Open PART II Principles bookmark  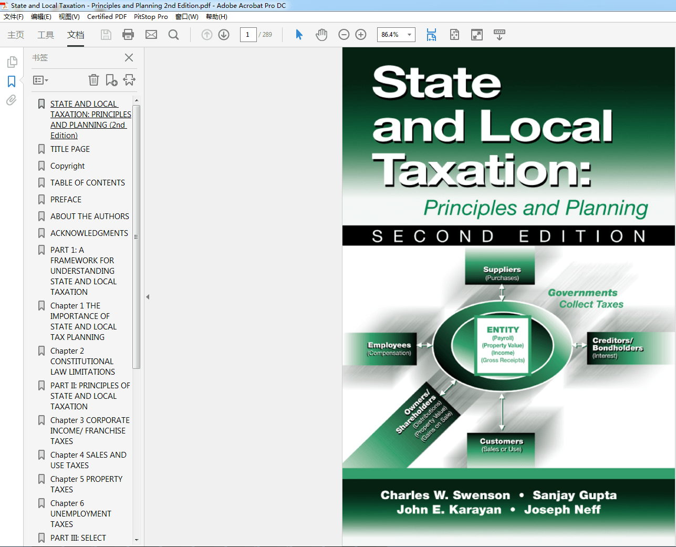click(x=90, y=396)
